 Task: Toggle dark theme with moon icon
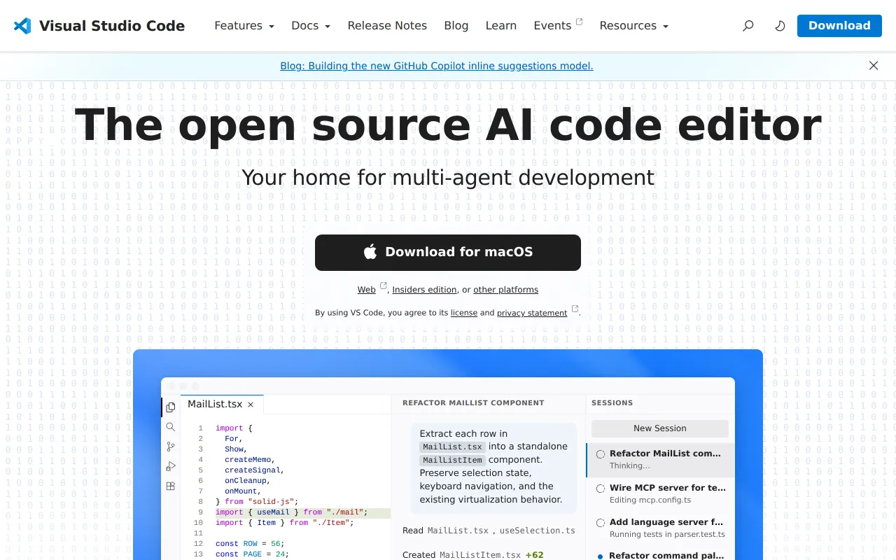point(780,26)
